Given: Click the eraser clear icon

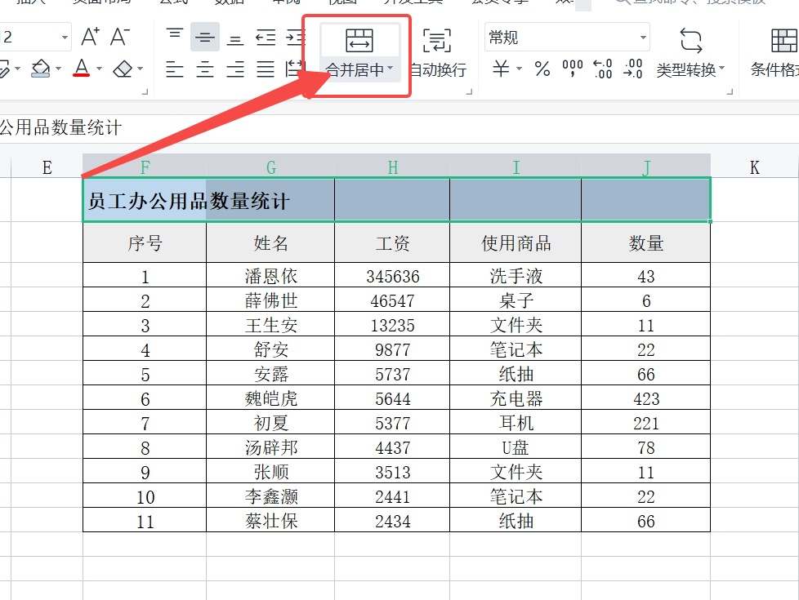Looking at the screenshot, I should pyautogui.click(x=123, y=69).
